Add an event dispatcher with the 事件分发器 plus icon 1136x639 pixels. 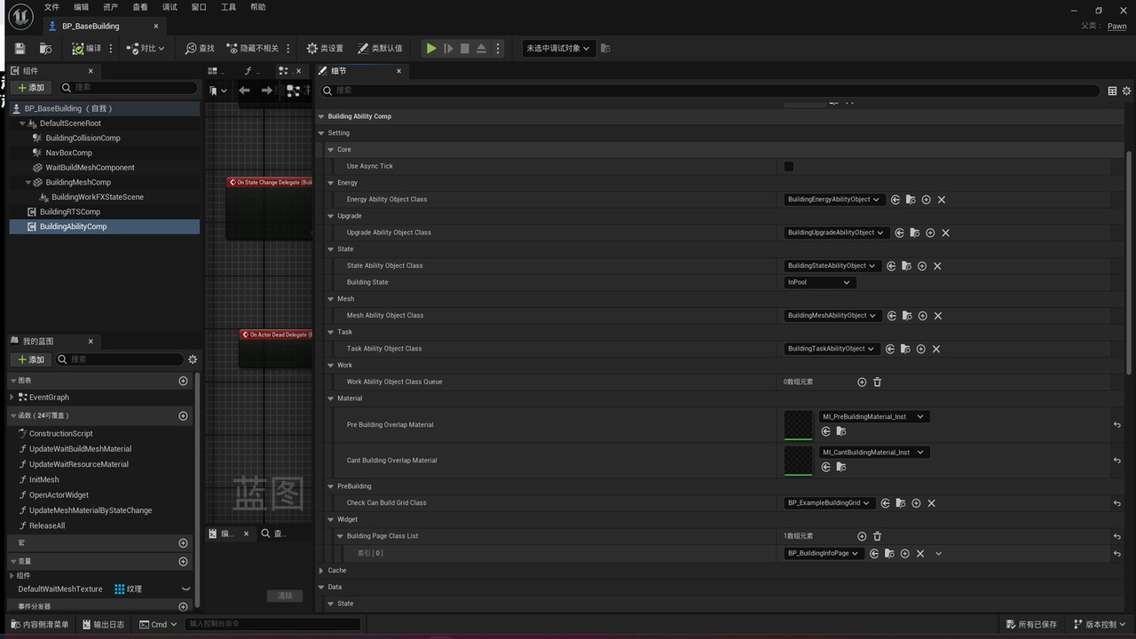click(x=184, y=607)
